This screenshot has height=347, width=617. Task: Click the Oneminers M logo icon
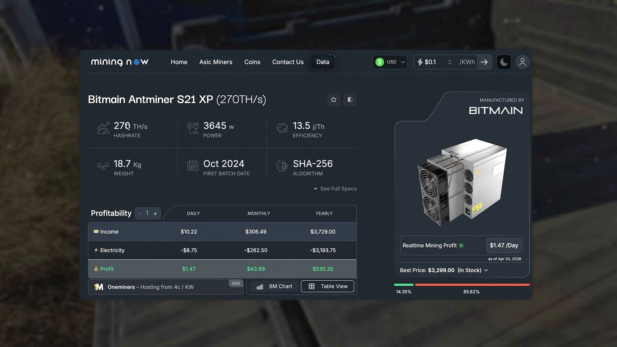(99, 287)
